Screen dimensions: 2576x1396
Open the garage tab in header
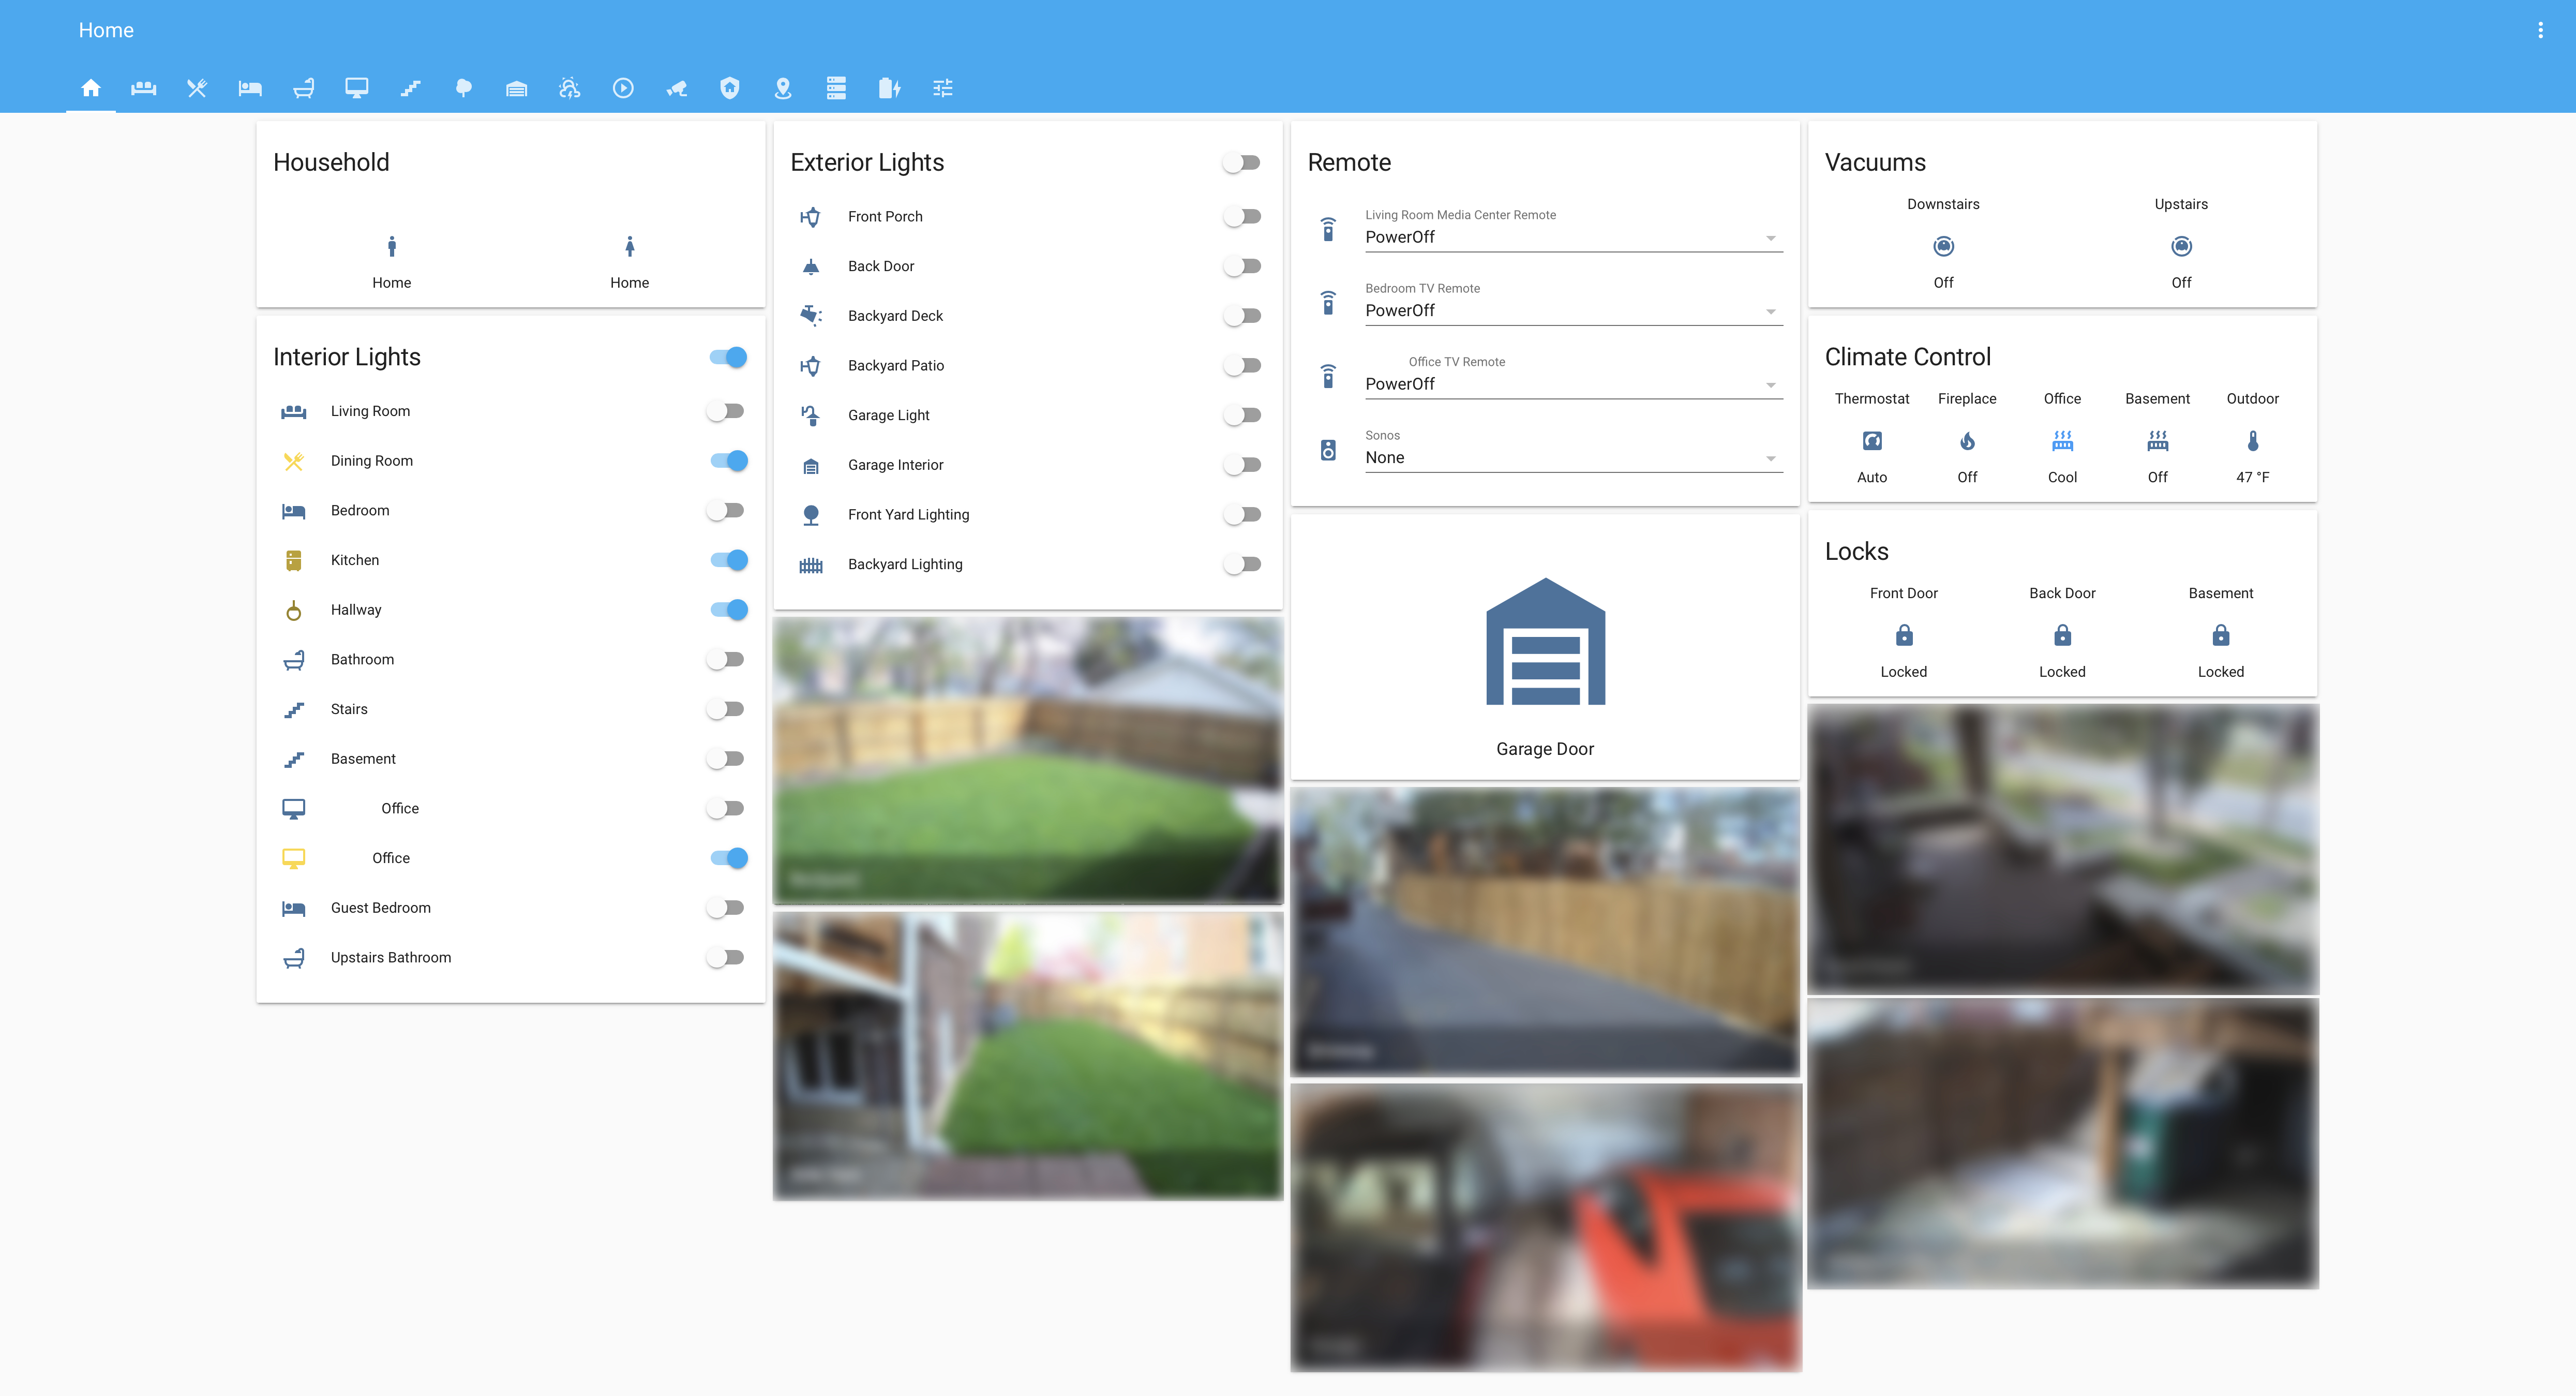click(x=516, y=88)
